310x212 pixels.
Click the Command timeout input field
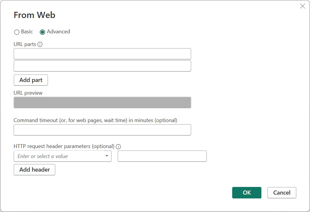point(102,130)
